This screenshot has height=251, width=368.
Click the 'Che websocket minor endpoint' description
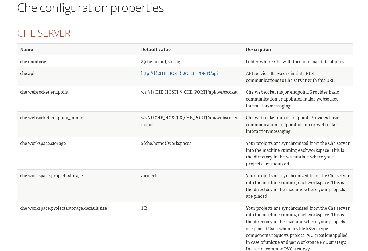298,125
